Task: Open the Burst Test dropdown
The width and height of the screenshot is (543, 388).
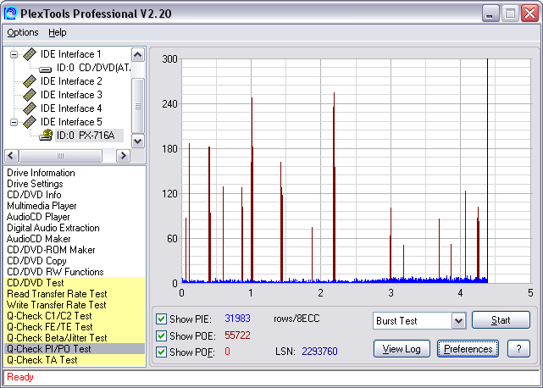Action: tap(458, 320)
